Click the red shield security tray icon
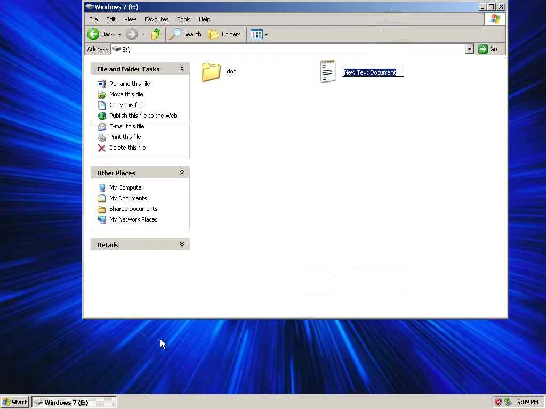The height and width of the screenshot is (409, 546). click(499, 402)
